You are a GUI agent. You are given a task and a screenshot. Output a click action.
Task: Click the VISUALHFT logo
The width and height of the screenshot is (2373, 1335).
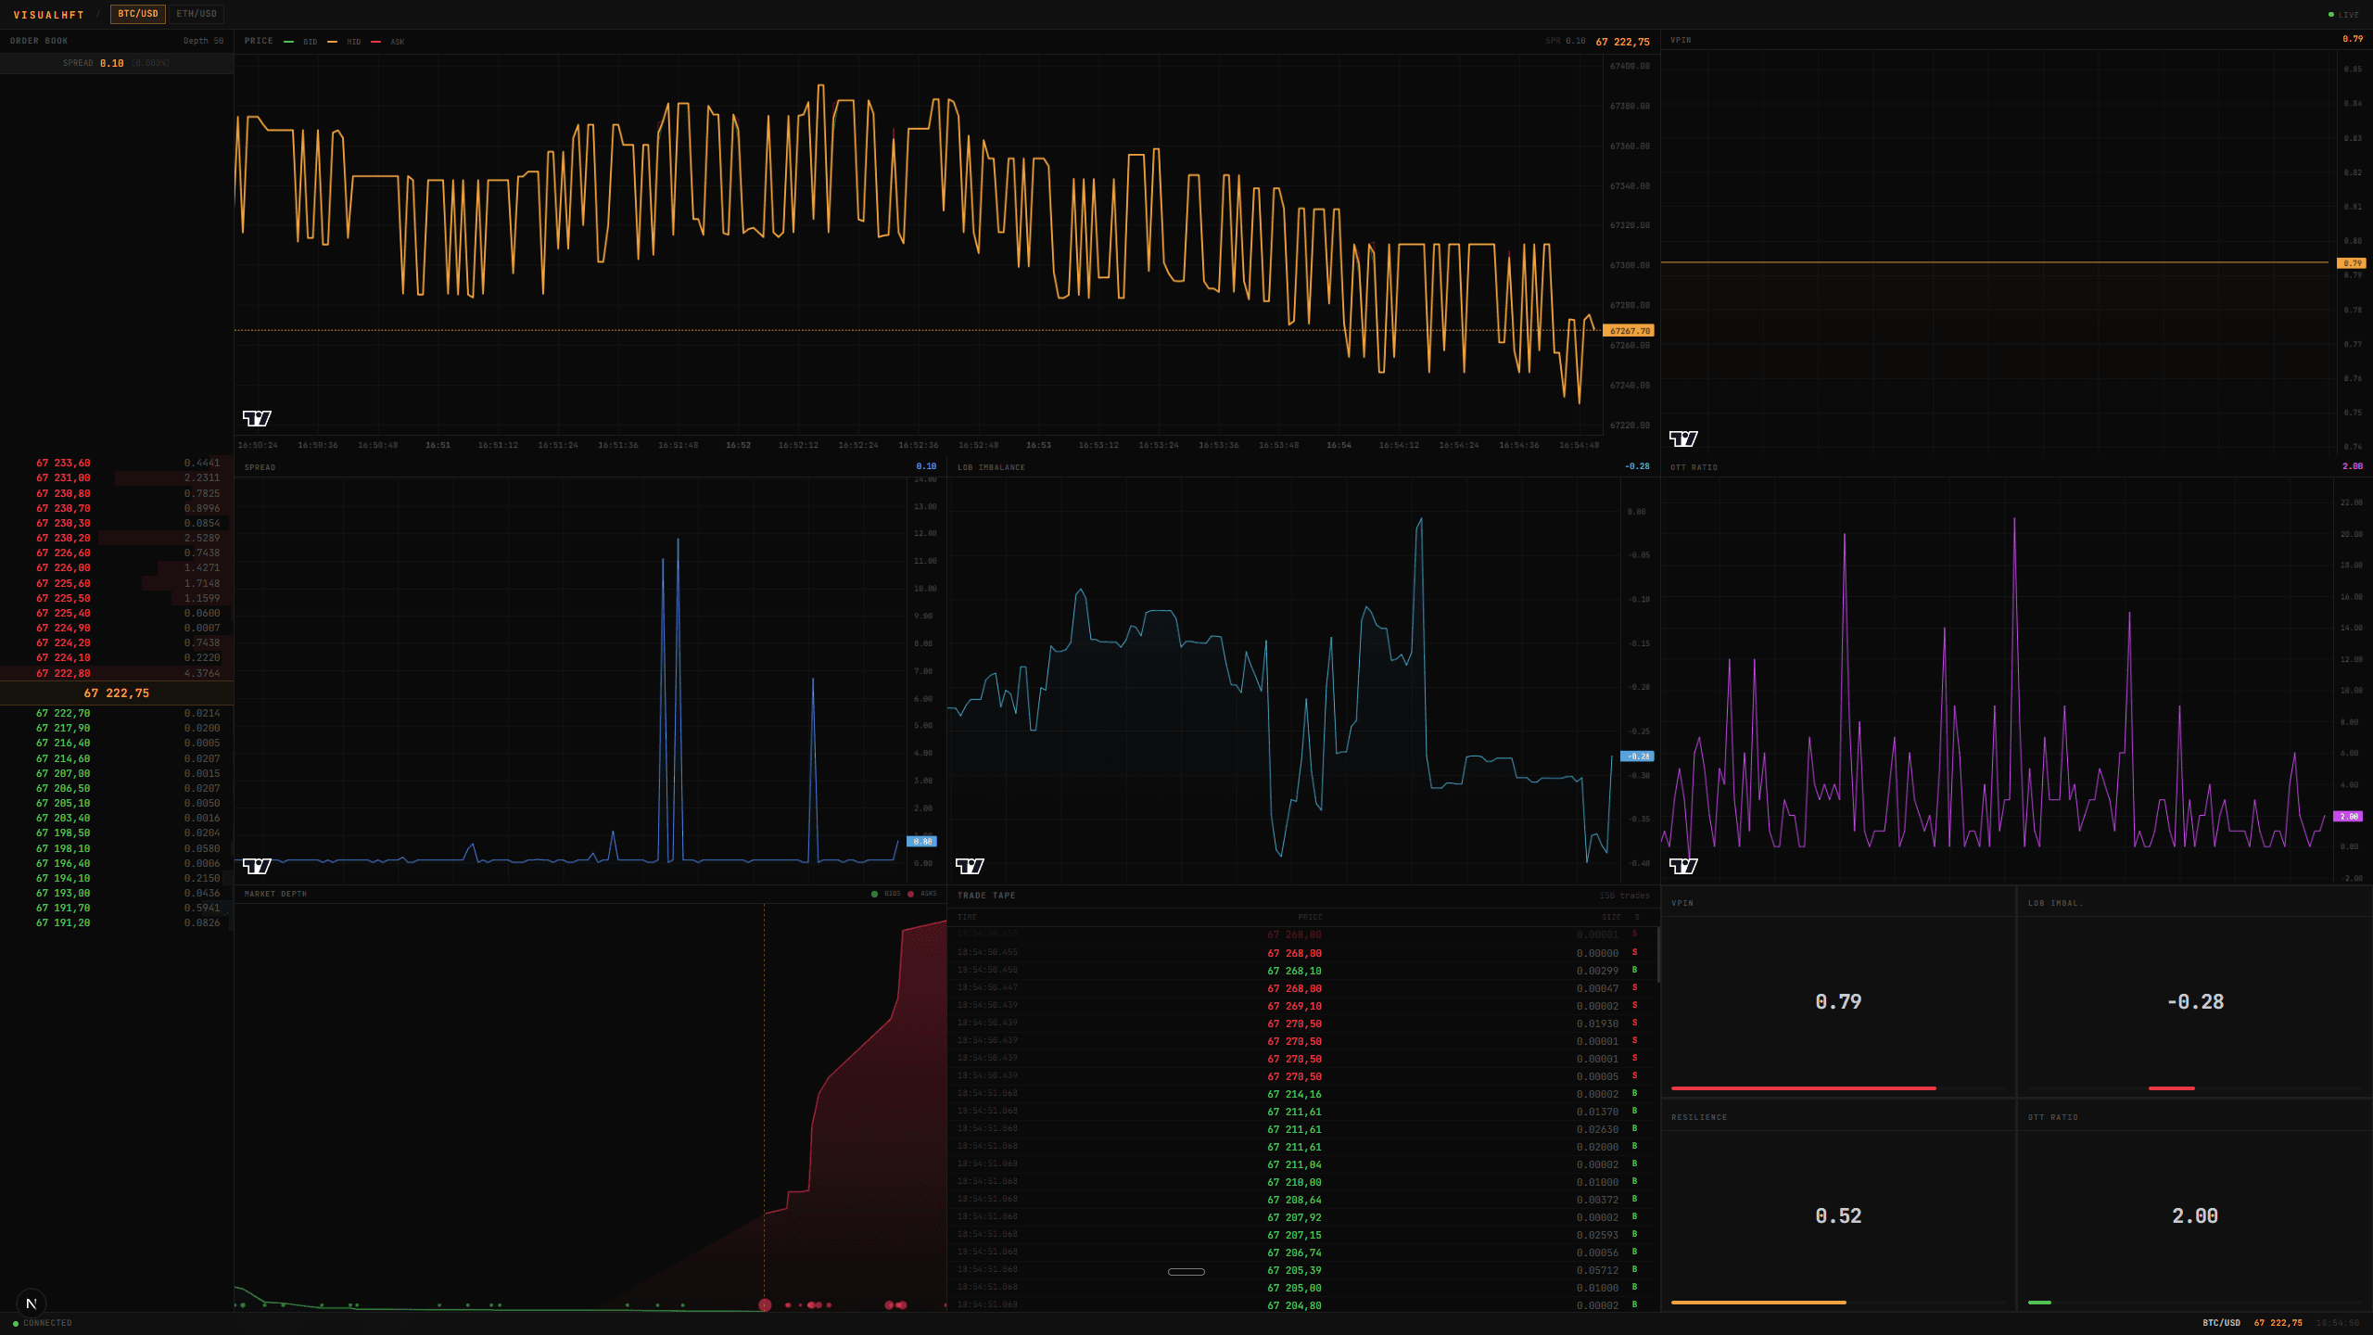[x=49, y=15]
